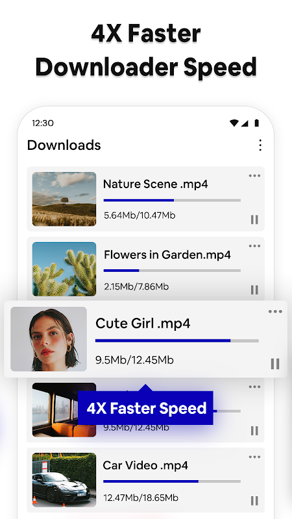The height and width of the screenshot is (519, 292).
Task: Open the black car video thumbnail
Action: click(x=64, y=480)
